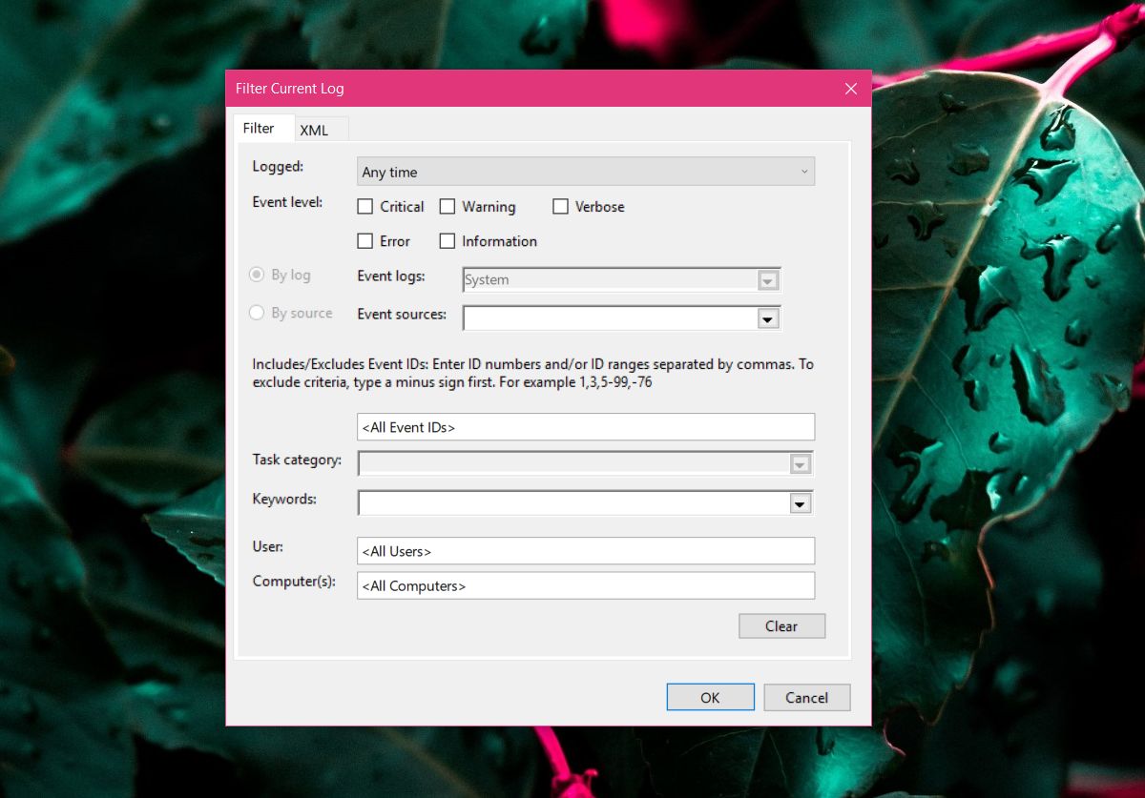Click the Computer(s) label
The height and width of the screenshot is (798, 1145).
[294, 582]
